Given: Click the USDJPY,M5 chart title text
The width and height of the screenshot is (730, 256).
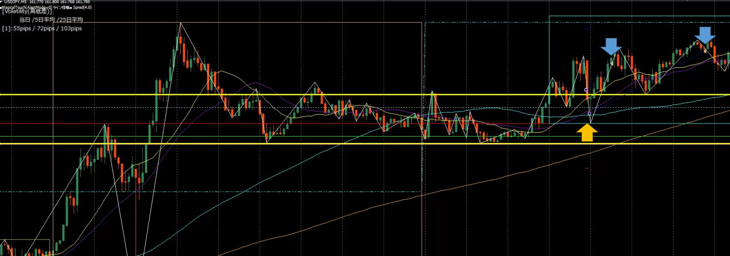Looking at the screenshot, I should tap(16, 2).
